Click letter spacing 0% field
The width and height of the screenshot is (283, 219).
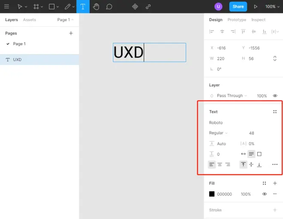point(251,144)
